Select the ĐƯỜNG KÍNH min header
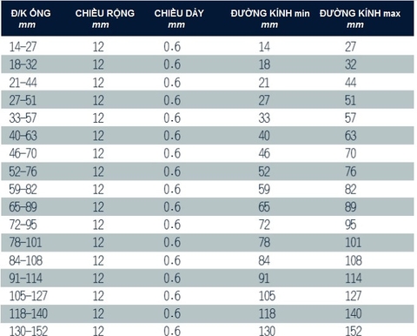This screenshot has width=417, height=336. (x=270, y=18)
